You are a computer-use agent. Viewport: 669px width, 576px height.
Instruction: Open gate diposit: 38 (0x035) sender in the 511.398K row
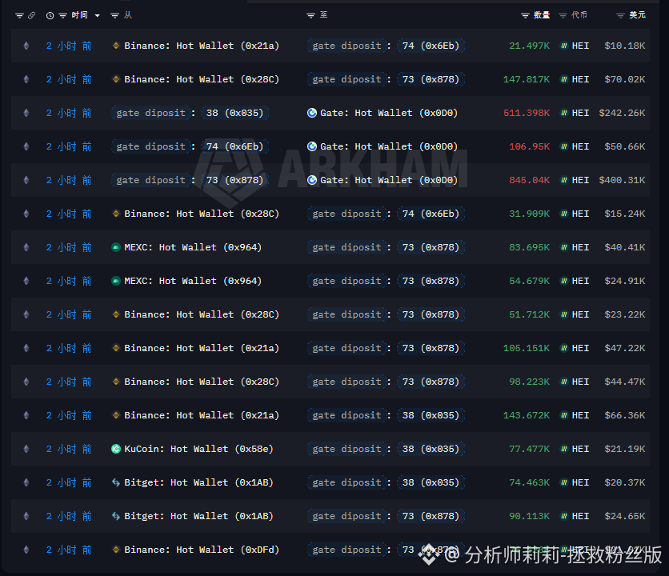click(190, 113)
